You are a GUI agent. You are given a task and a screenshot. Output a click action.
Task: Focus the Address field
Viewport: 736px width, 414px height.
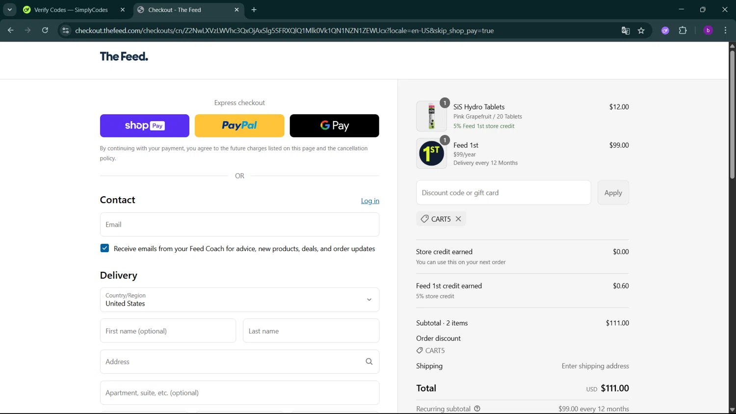pyautogui.click(x=239, y=362)
